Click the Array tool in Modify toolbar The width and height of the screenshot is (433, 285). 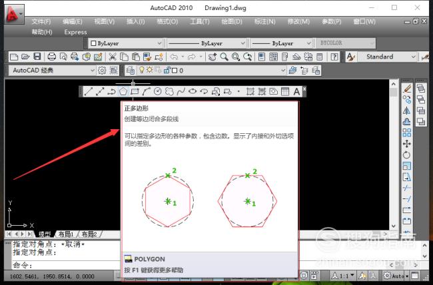[407, 133]
